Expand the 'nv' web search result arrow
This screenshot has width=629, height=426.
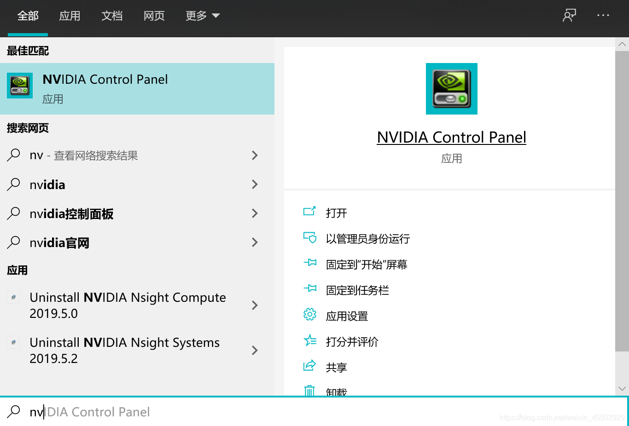(255, 155)
